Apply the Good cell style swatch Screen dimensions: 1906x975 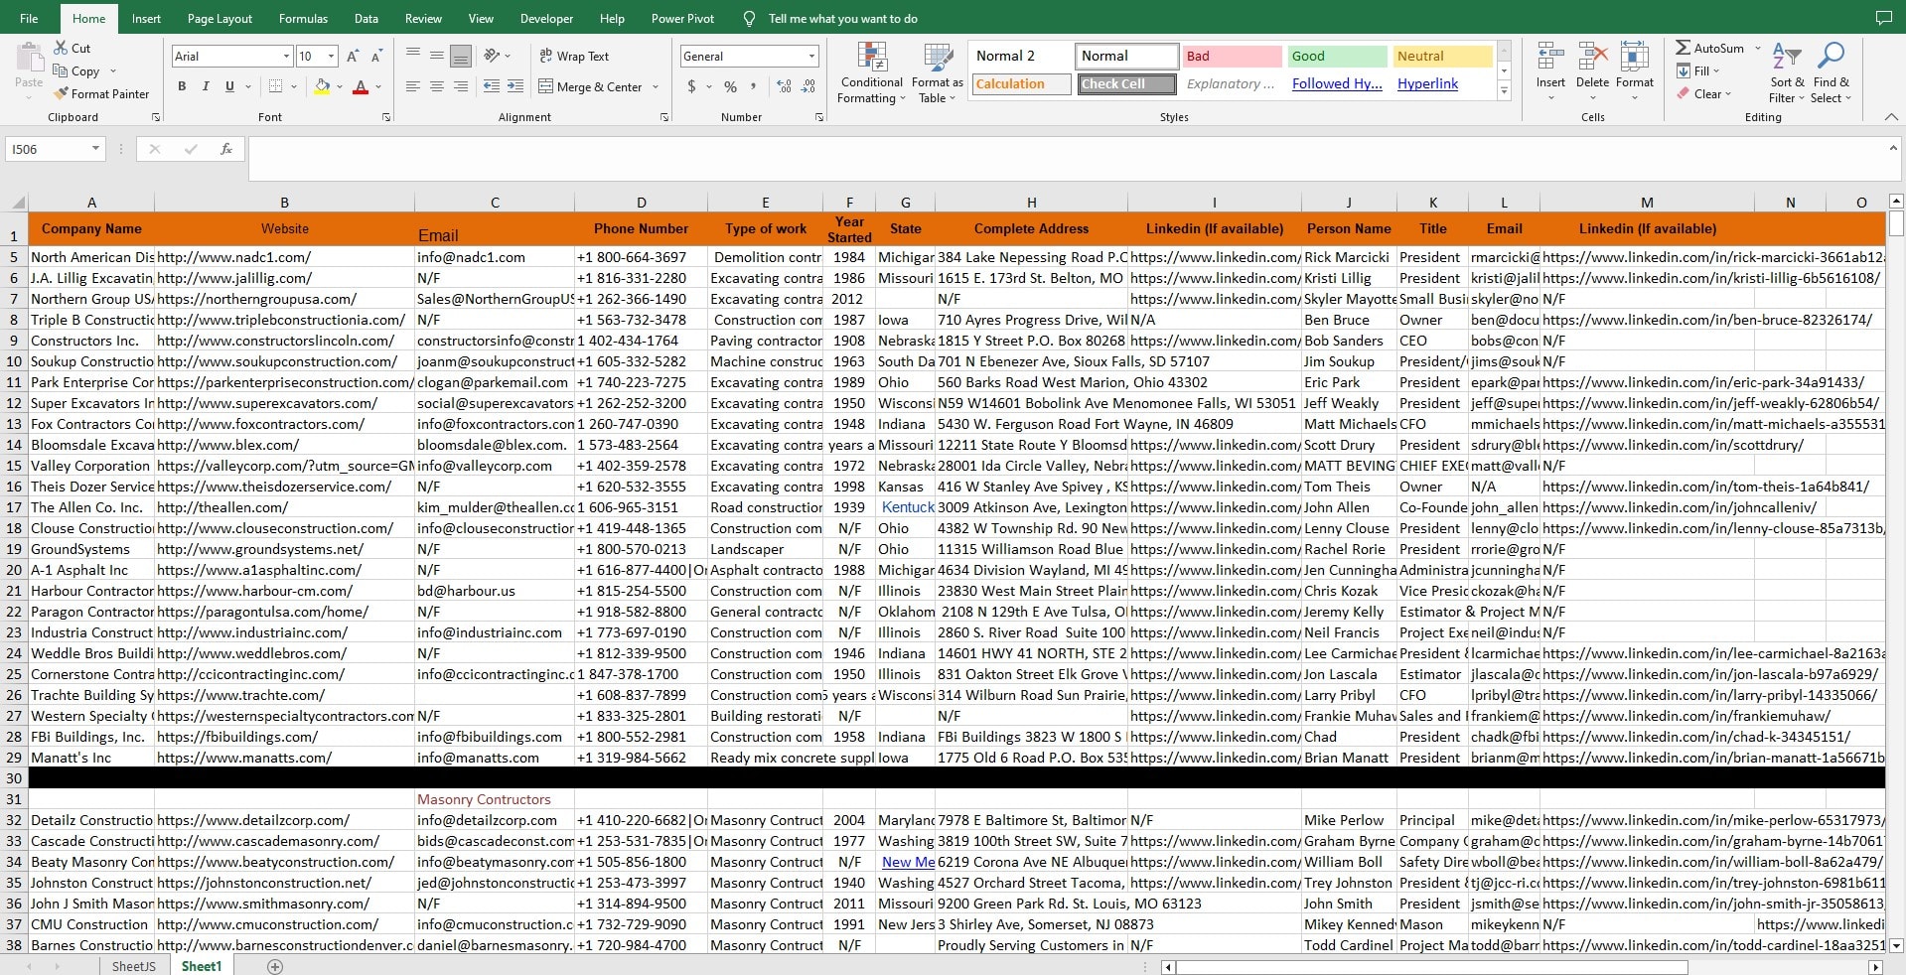1337,56
